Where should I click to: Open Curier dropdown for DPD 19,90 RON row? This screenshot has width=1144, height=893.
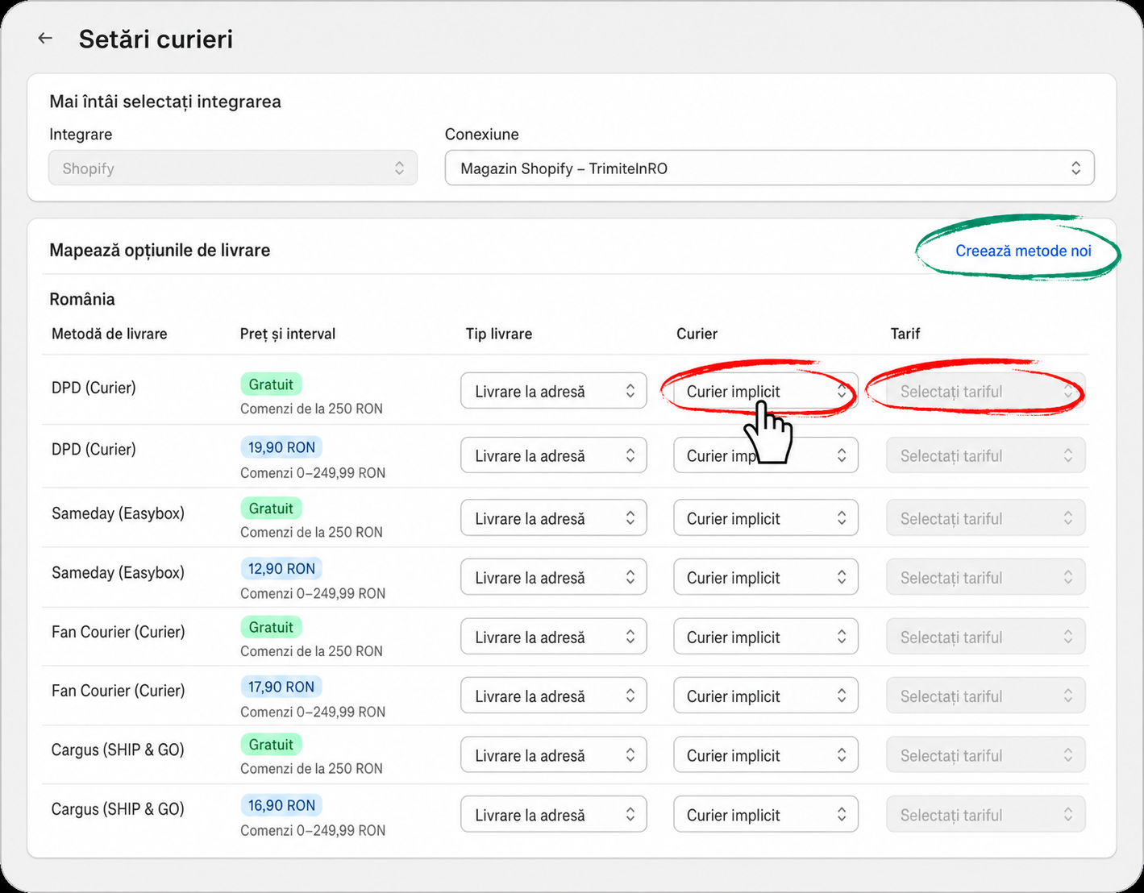pyautogui.click(x=765, y=455)
